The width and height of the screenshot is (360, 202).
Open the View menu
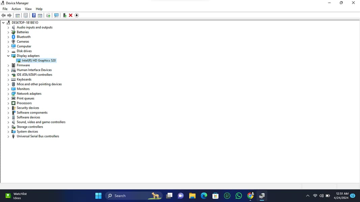point(28,9)
